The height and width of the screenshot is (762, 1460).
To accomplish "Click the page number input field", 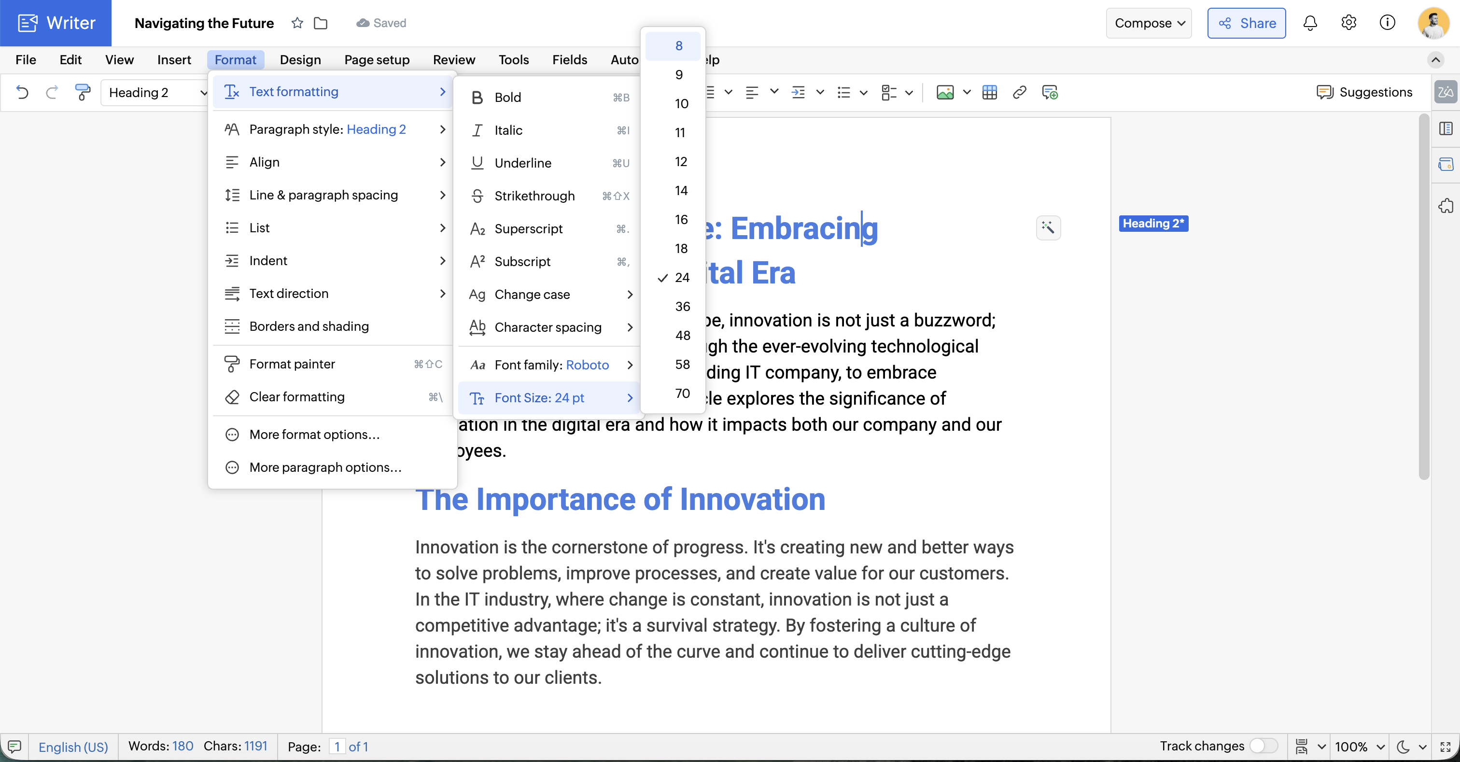I will tap(337, 747).
